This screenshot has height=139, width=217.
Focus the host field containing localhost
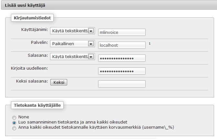coord(122,45)
